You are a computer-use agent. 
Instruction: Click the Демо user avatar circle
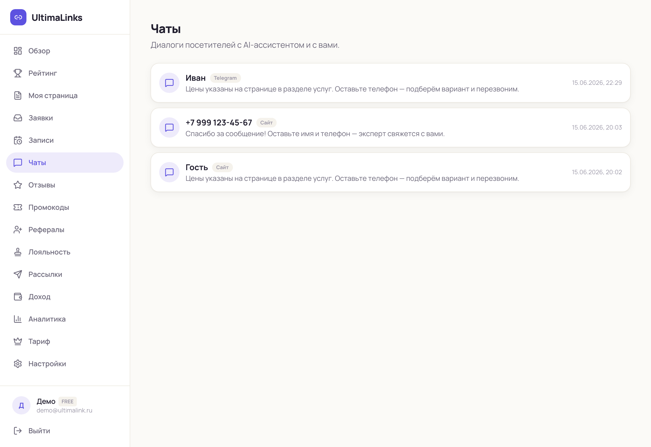pyautogui.click(x=21, y=405)
